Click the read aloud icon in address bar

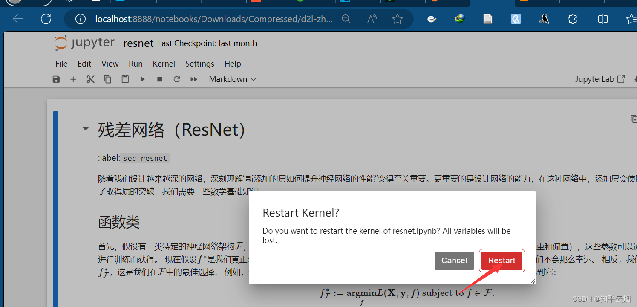[x=372, y=19]
